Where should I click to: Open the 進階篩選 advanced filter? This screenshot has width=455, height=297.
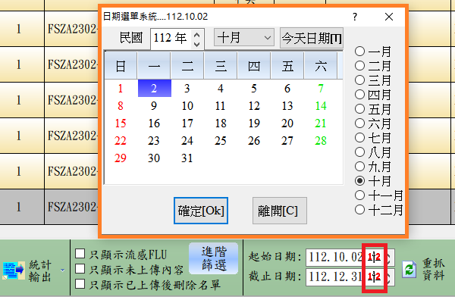pyautogui.click(x=214, y=258)
